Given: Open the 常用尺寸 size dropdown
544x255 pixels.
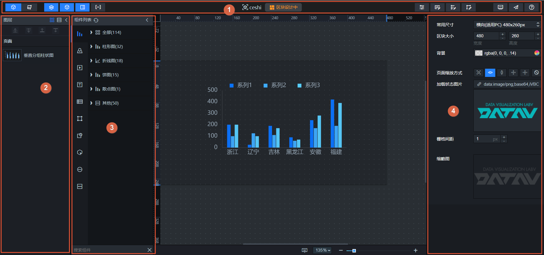Looking at the screenshot, I should 507,25.
